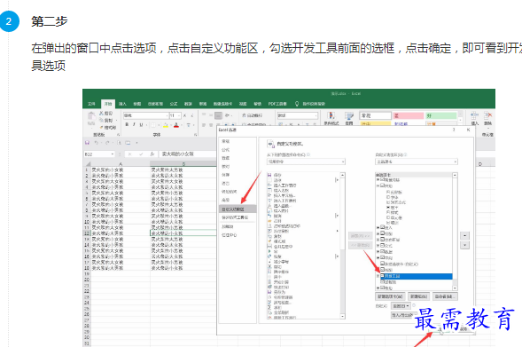The width and height of the screenshot is (522, 347).
Task: Expand the 插入 node in main tabs tree
Action: [378, 227]
